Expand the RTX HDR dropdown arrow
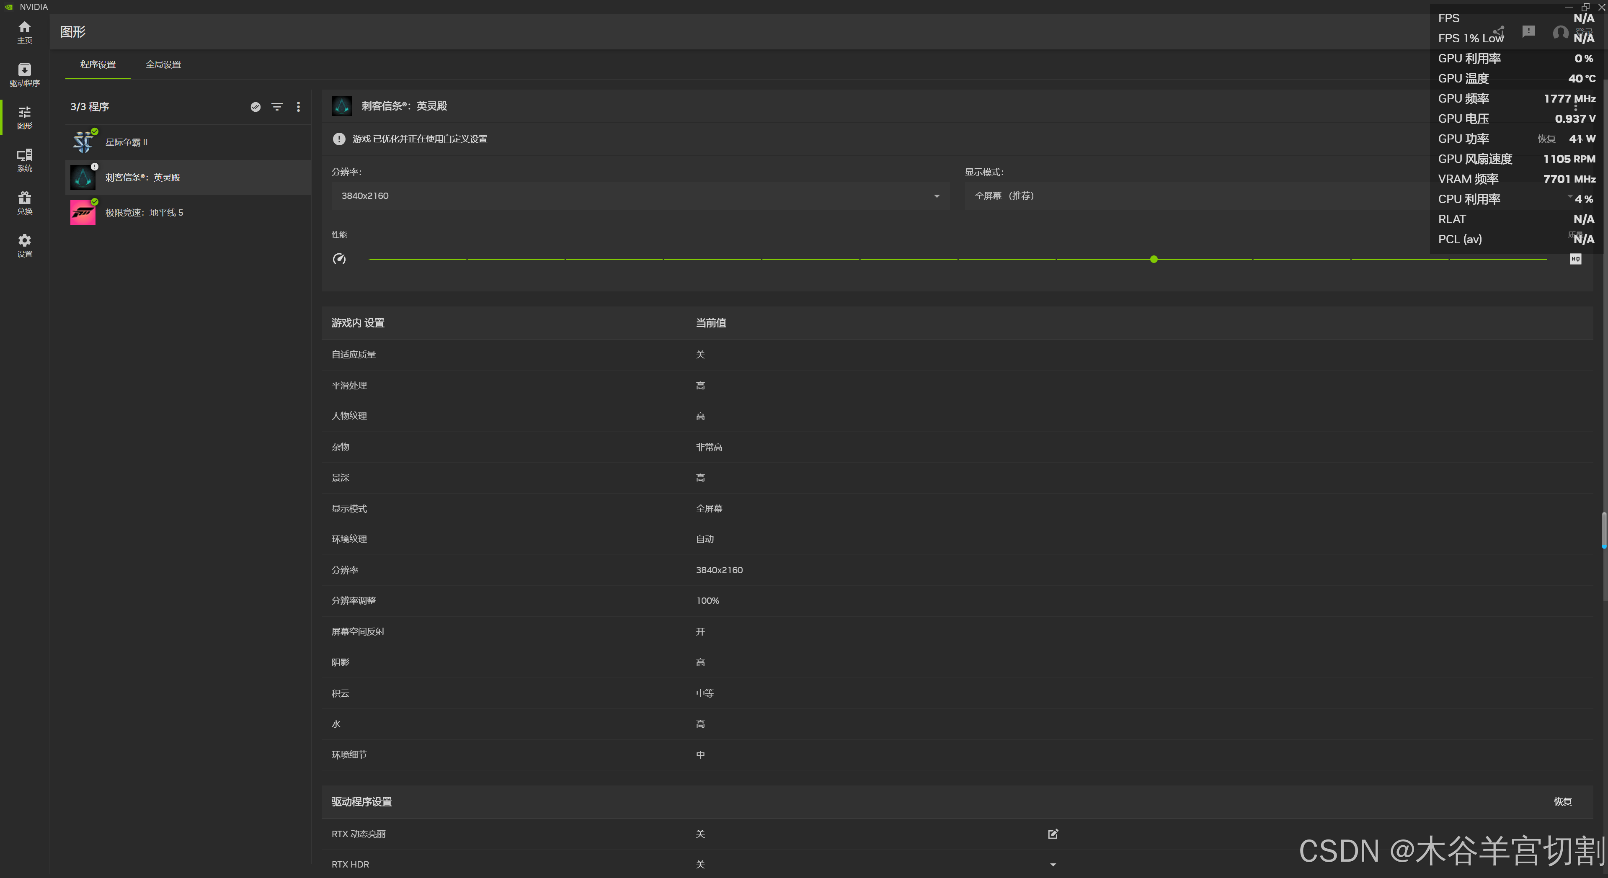1608x878 pixels. [x=1053, y=864]
